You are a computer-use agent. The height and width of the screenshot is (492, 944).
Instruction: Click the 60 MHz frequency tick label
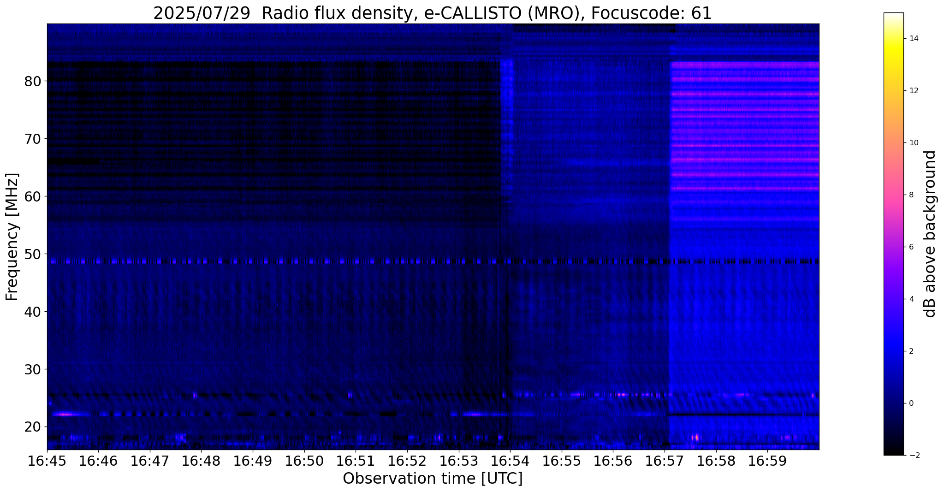33,197
